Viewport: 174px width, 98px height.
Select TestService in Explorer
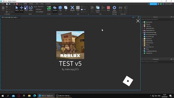149,53
